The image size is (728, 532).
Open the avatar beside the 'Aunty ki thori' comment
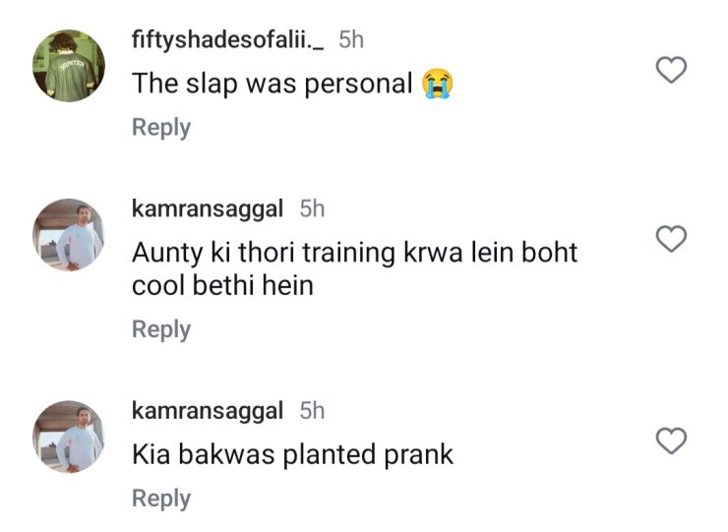[69, 235]
